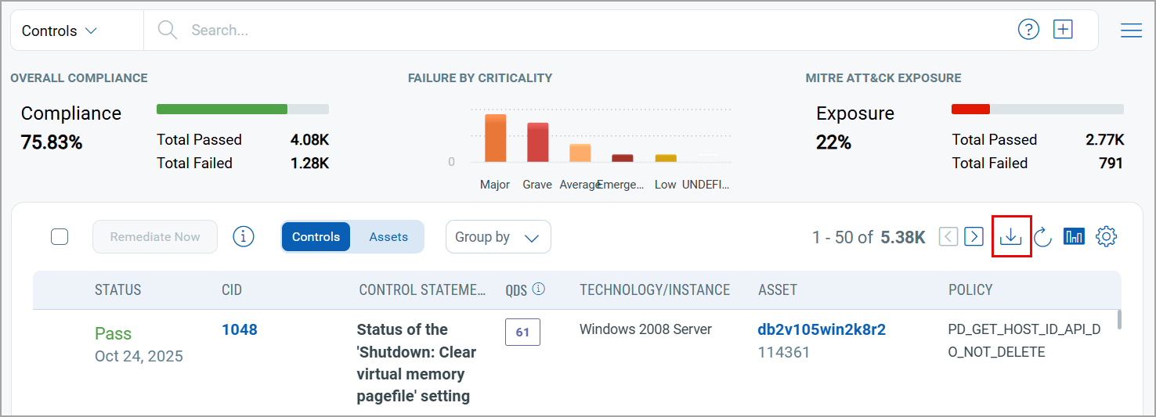Click the refresh icon
Screen dimensions: 1156x417
pos(1042,237)
